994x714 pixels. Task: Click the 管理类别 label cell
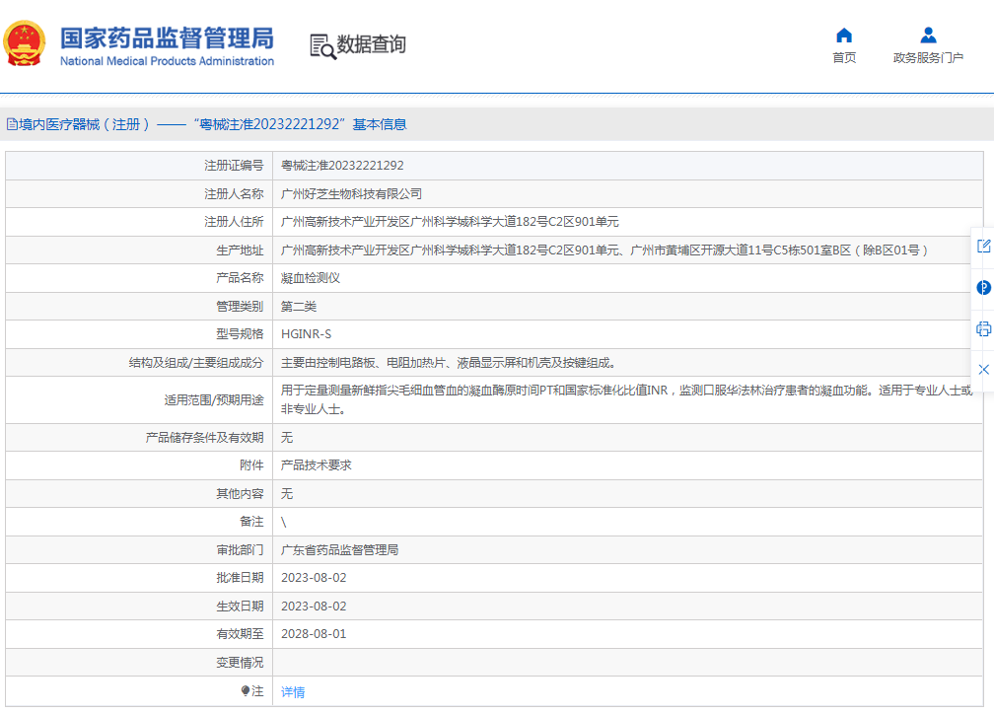[x=139, y=307]
